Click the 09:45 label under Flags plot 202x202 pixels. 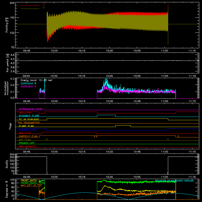tap(27, 152)
